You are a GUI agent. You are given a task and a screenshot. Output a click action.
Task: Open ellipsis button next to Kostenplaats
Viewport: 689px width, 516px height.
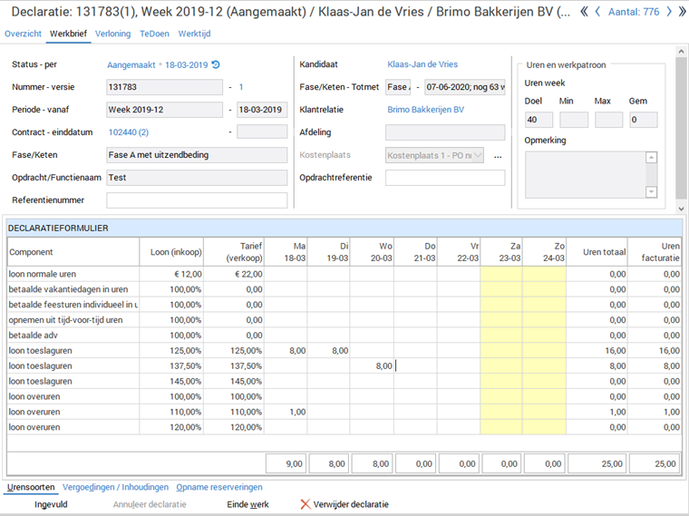point(498,156)
